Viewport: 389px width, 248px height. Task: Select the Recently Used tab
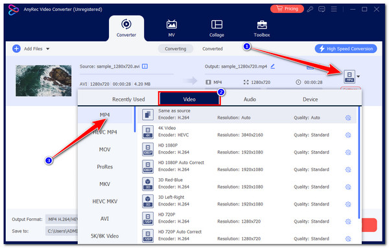pyautogui.click(x=128, y=99)
